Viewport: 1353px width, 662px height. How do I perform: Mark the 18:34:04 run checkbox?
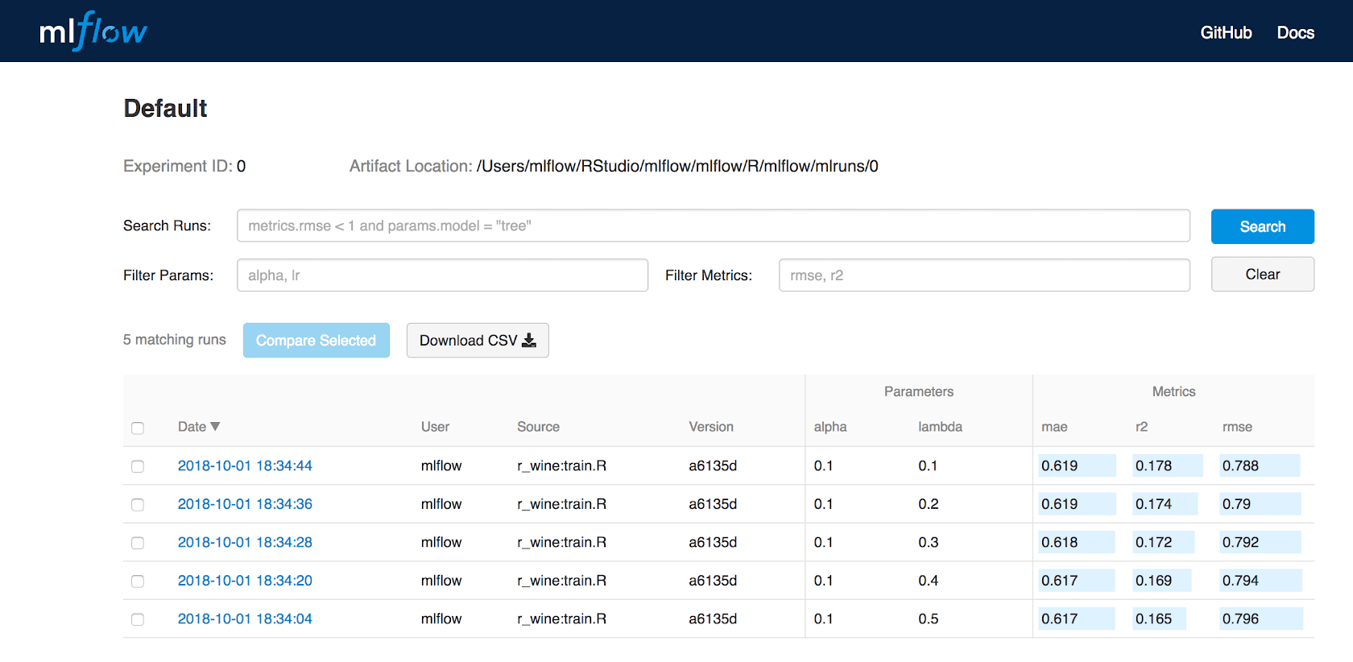(x=138, y=619)
